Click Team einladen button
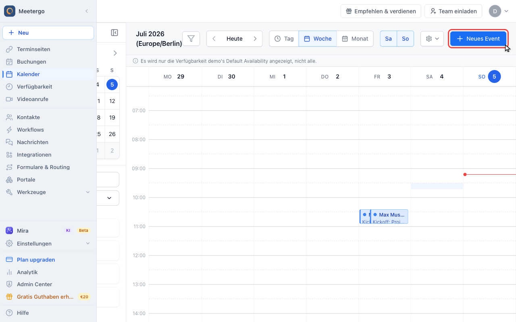The image size is (516, 322). pos(454,11)
